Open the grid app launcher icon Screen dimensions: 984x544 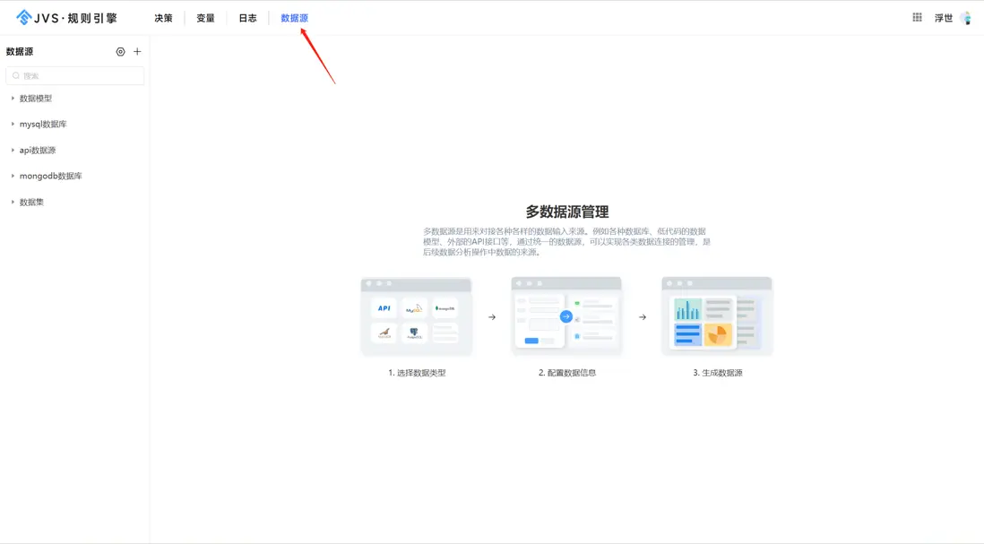(916, 17)
